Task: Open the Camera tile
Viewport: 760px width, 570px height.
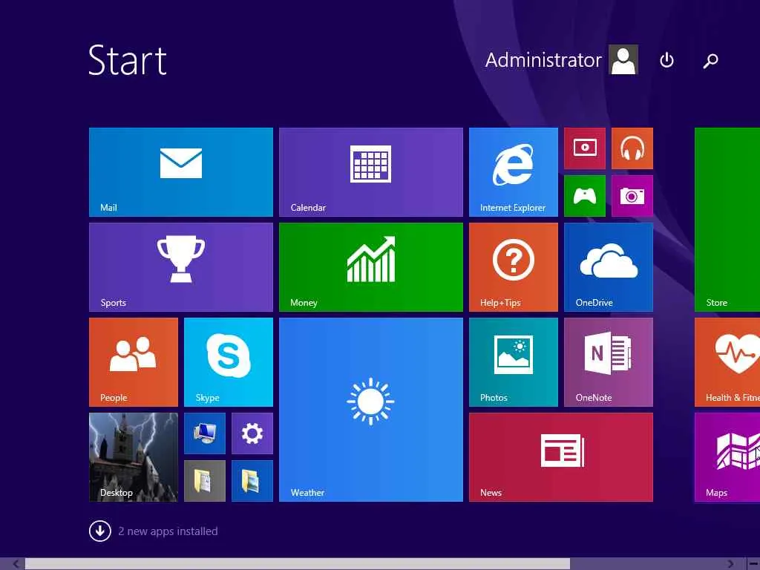Action: click(632, 196)
